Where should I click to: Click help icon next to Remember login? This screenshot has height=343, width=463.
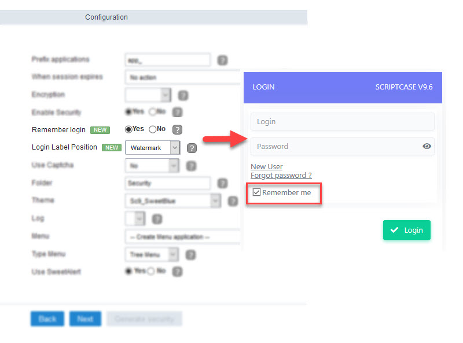click(x=177, y=130)
